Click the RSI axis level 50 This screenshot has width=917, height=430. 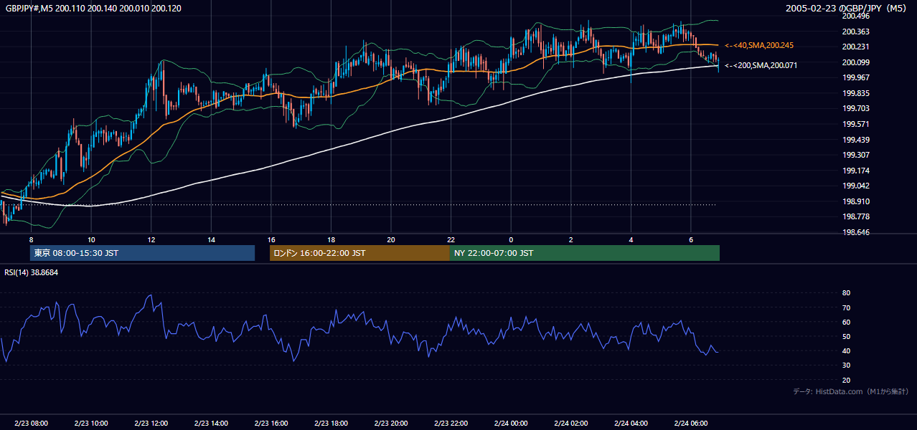point(846,336)
